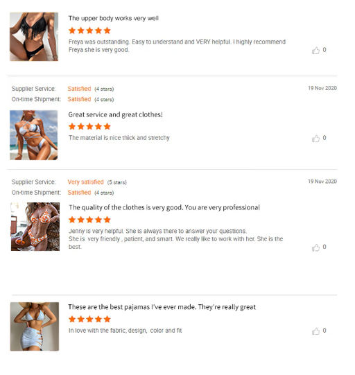
Task: Enlarge the light blue bikini and skirt photo
Action: coord(35,326)
